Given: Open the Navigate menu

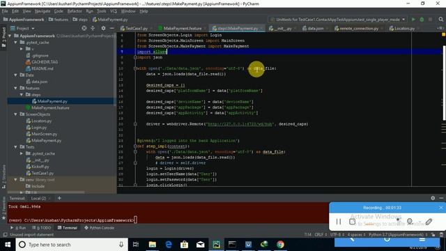Looking at the screenshot, I should [x=43, y=11].
